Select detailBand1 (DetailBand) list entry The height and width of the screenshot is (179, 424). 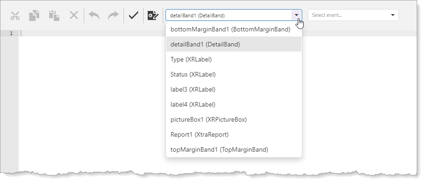pyautogui.click(x=234, y=44)
